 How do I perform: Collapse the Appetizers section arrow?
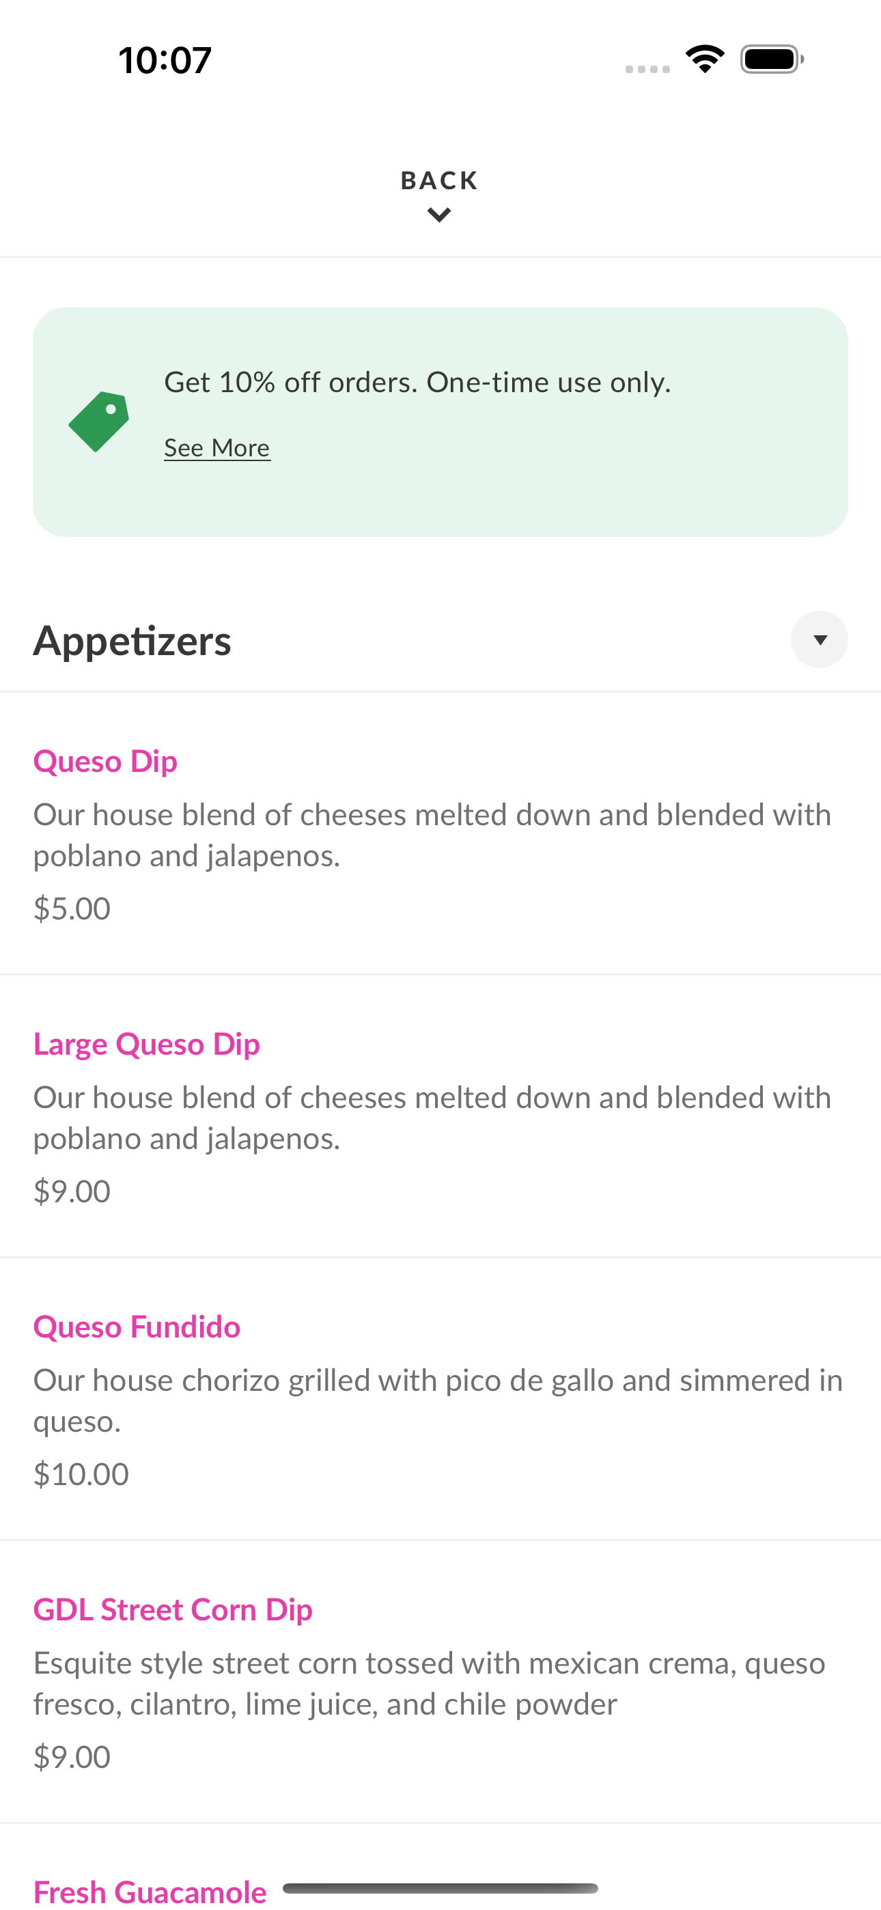(820, 639)
